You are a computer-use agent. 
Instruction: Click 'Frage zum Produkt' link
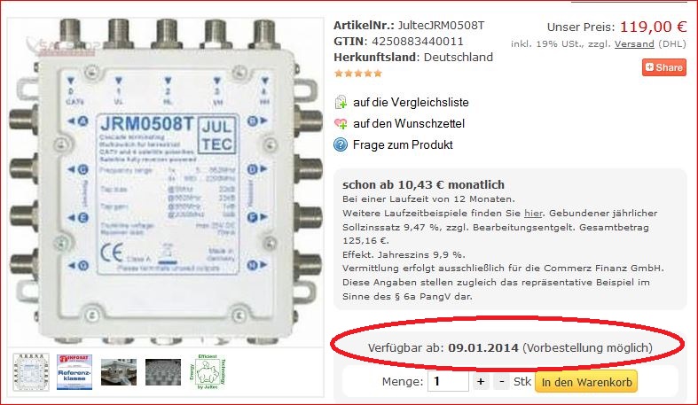[403, 145]
